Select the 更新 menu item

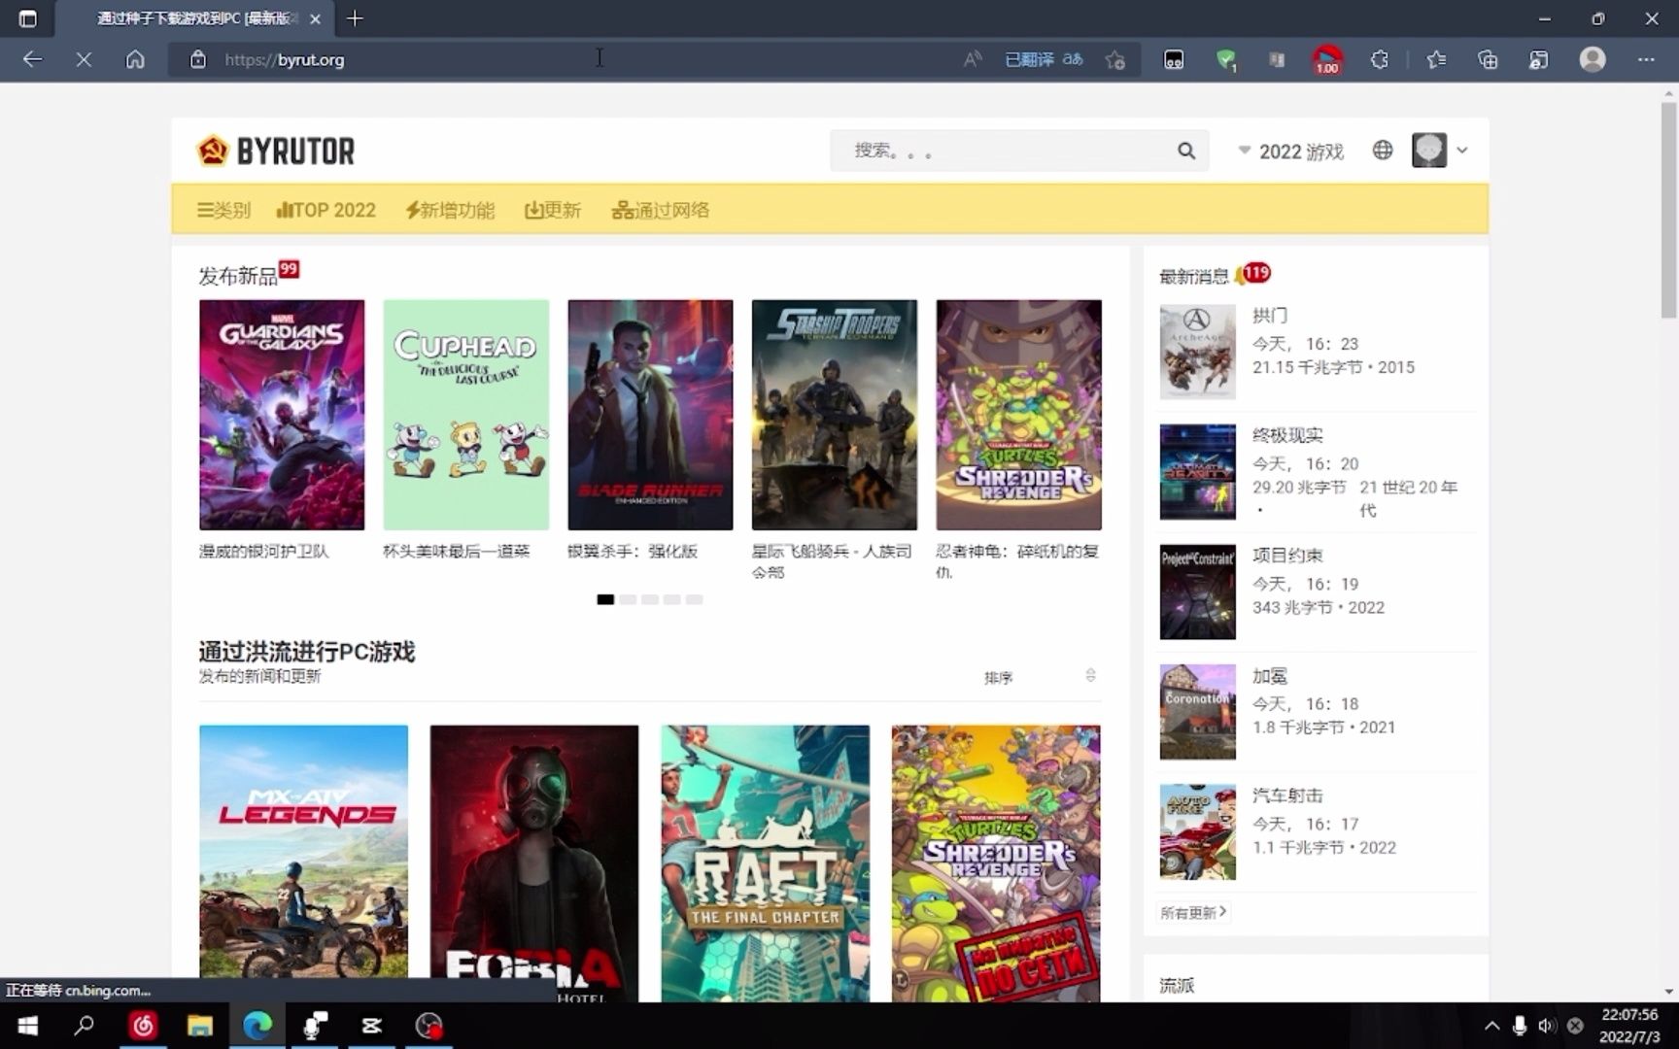[x=553, y=210]
